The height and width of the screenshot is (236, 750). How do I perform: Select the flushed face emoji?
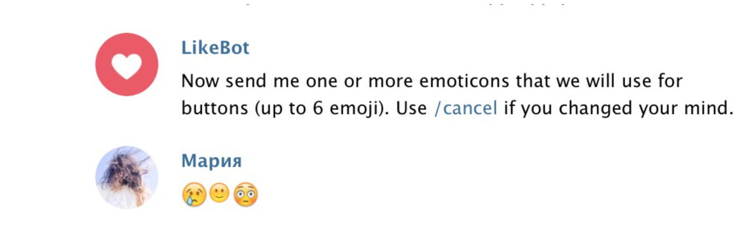point(245,195)
